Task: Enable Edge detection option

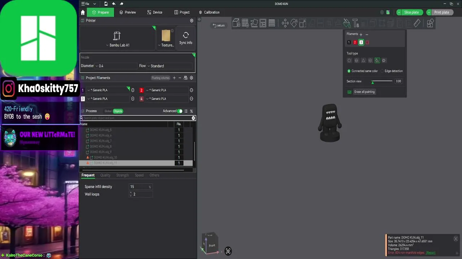Action: 382,71
